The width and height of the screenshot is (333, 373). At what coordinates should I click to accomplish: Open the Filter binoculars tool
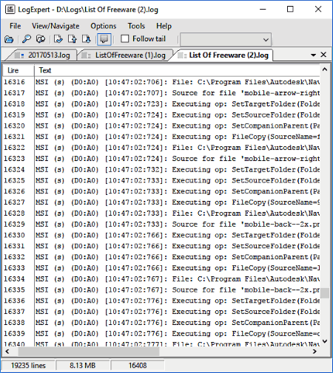(41, 39)
